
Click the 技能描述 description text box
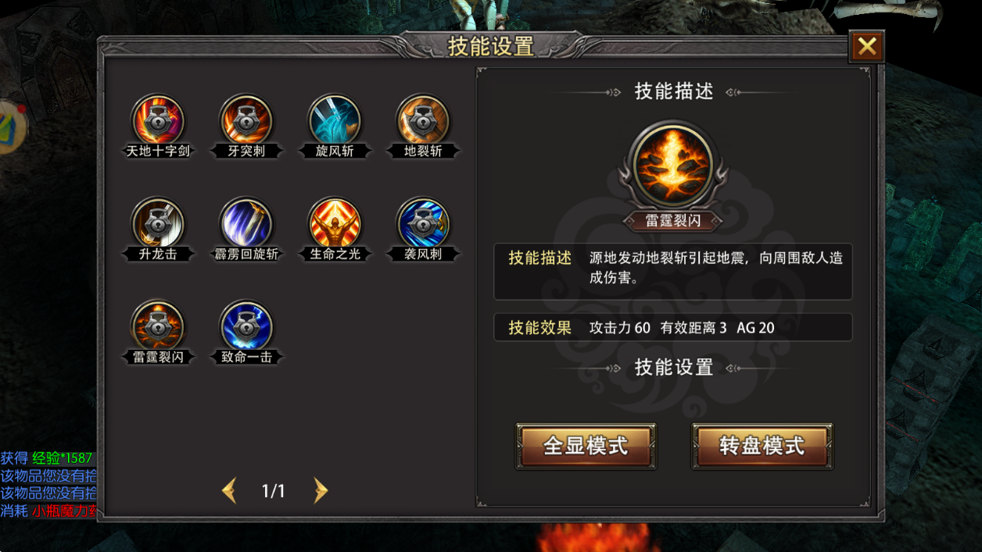[673, 271]
